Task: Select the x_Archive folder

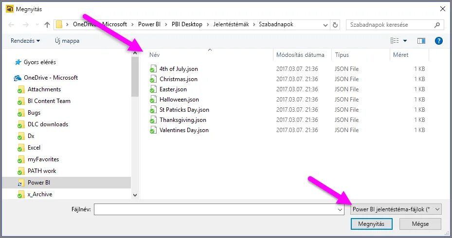Action: (40, 194)
